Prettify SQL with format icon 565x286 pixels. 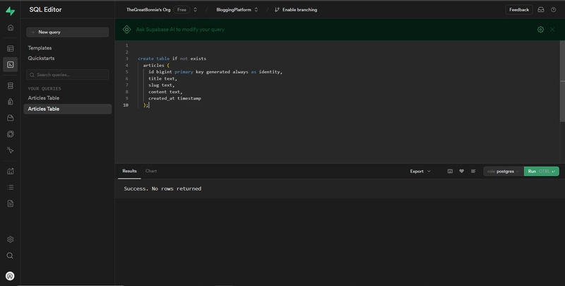(473, 171)
